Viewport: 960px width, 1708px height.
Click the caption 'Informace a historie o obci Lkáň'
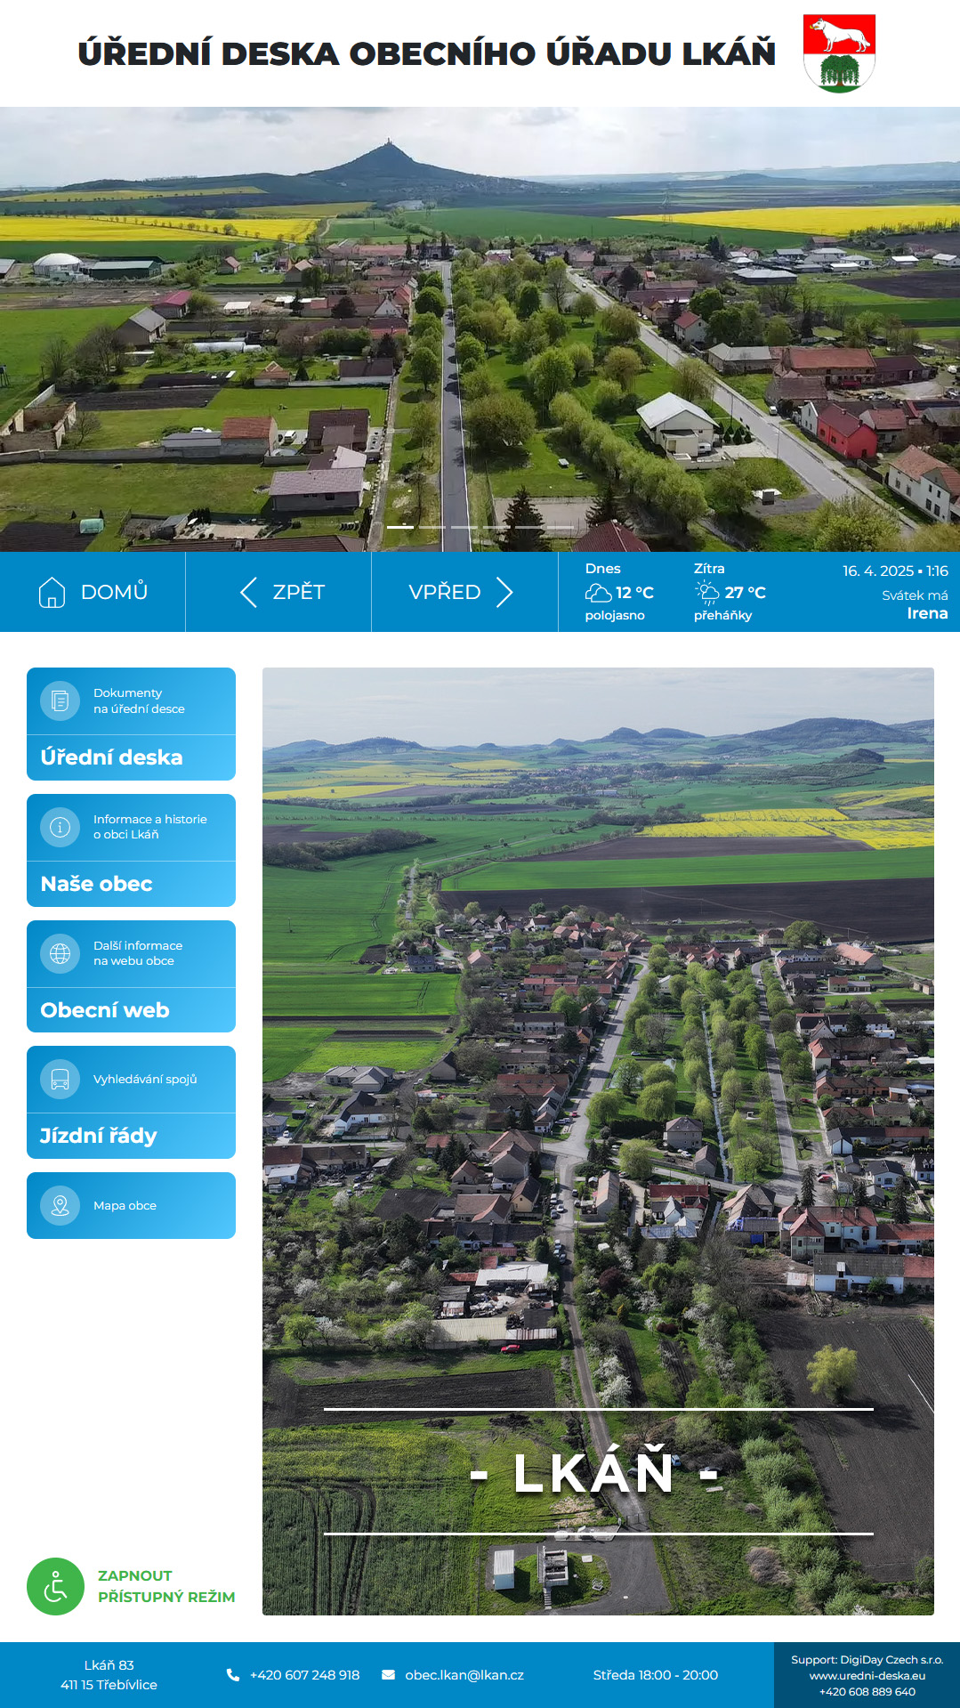tap(149, 827)
